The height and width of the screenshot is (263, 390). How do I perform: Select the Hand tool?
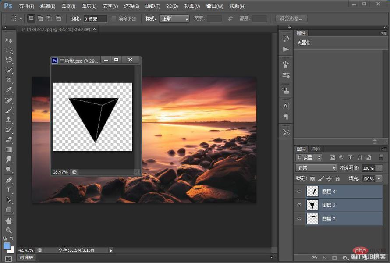click(9, 220)
